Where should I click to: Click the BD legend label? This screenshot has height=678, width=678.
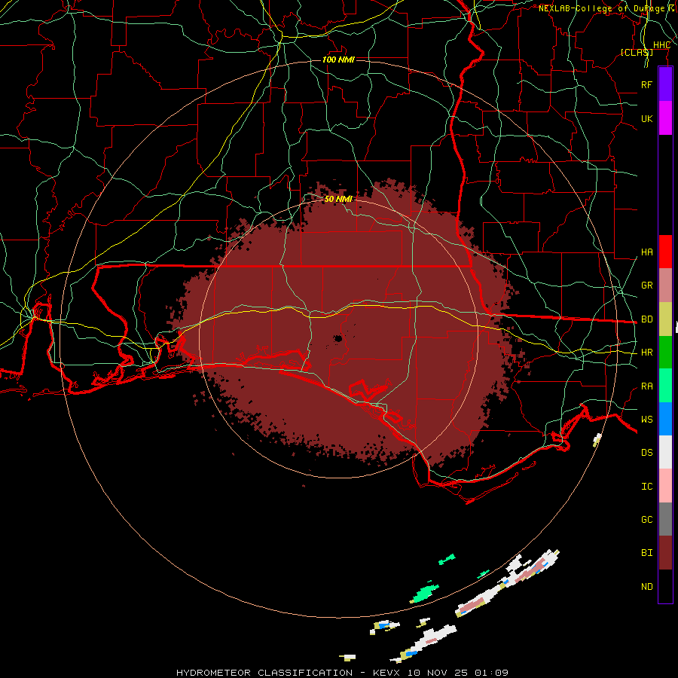(x=646, y=319)
